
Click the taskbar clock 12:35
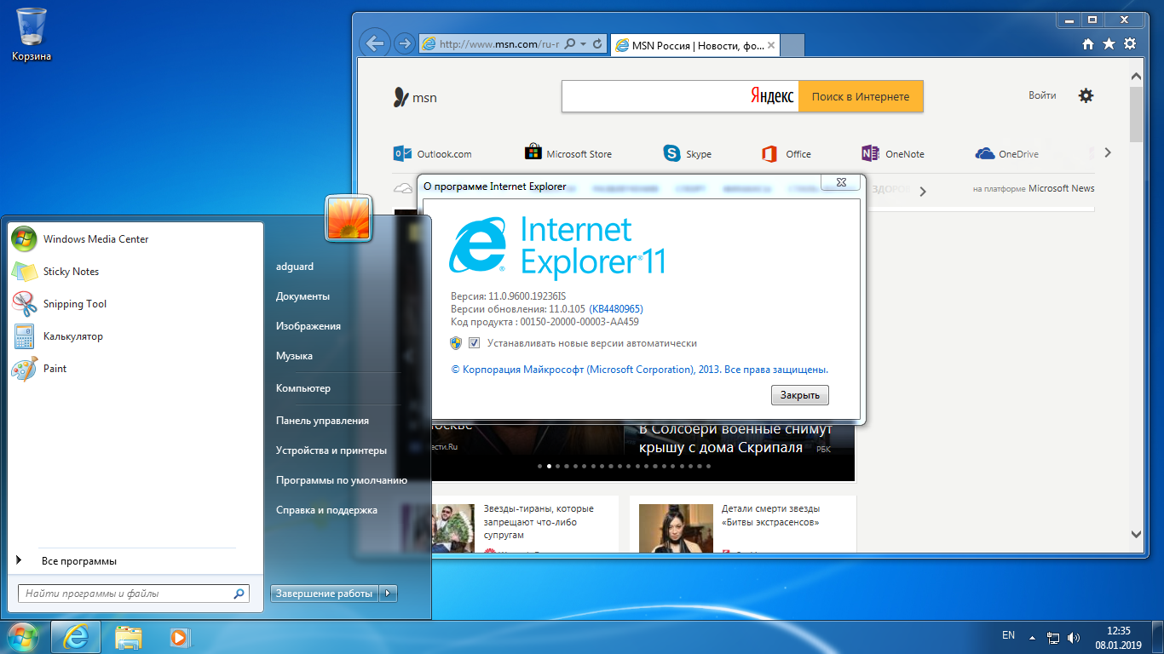1118,631
